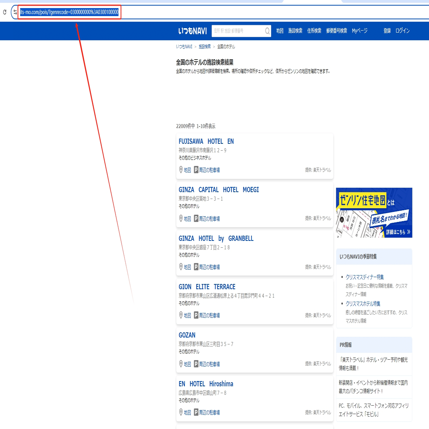This screenshot has height=429, width=429.
Task: Click the browser reload icon
Action: (5, 12)
